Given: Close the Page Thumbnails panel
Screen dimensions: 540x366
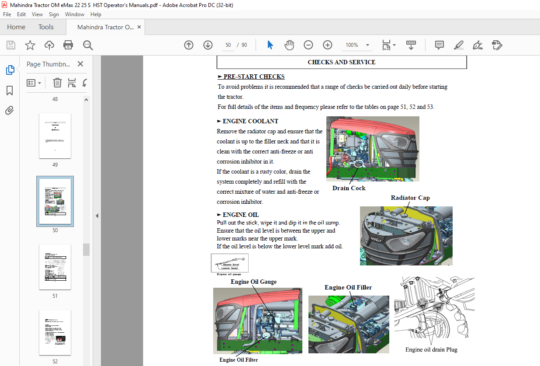Looking at the screenshot, I should pos(80,64).
